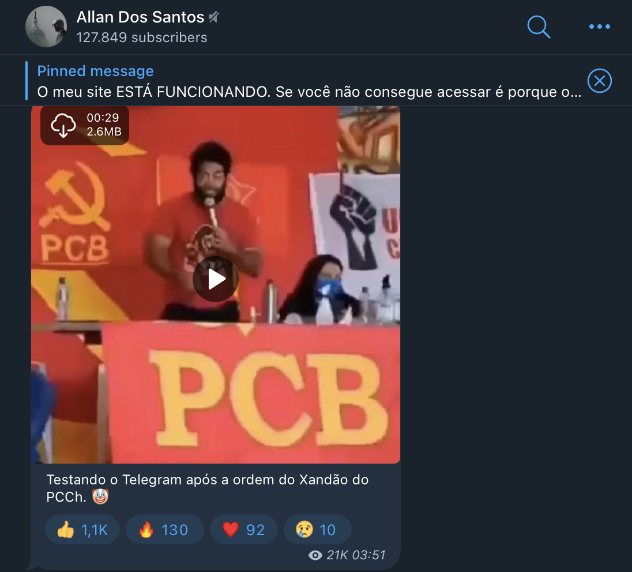
Task: Toggle the fire reaction with 130
Action: 164,530
